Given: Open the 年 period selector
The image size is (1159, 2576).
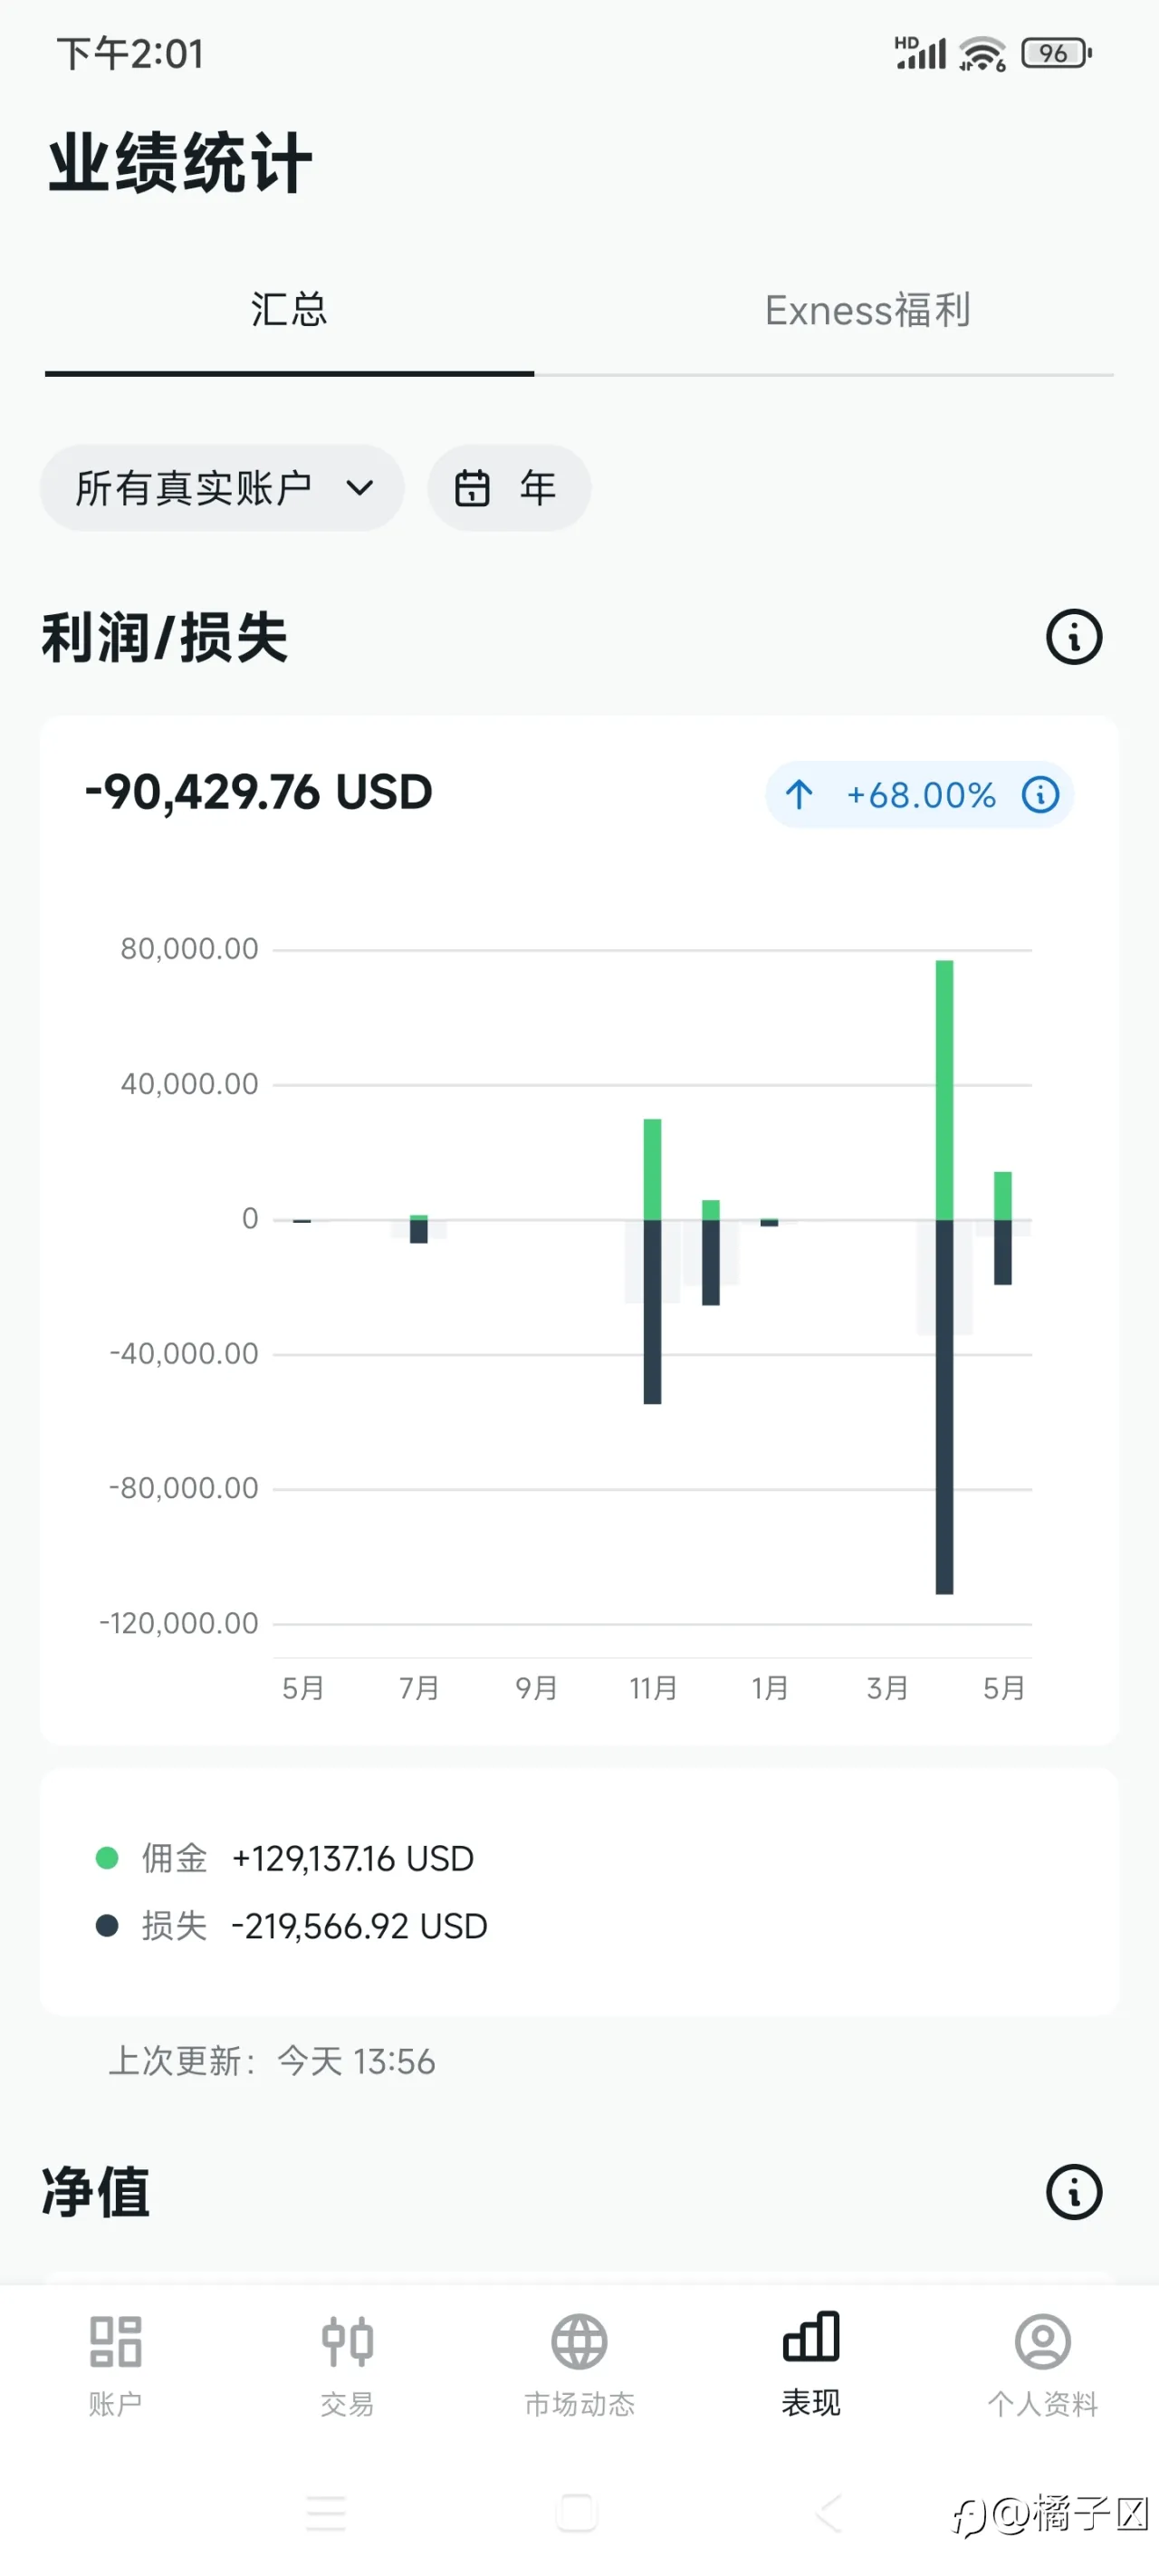Looking at the screenshot, I should pyautogui.click(x=509, y=488).
